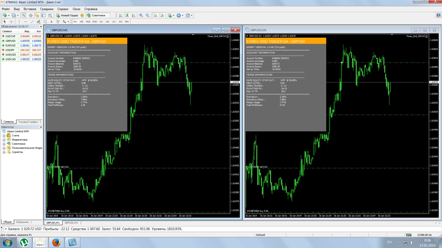Open the Файл menu
Viewport: 442px width, 248px height.
pyautogui.click(x=6, y=9)
